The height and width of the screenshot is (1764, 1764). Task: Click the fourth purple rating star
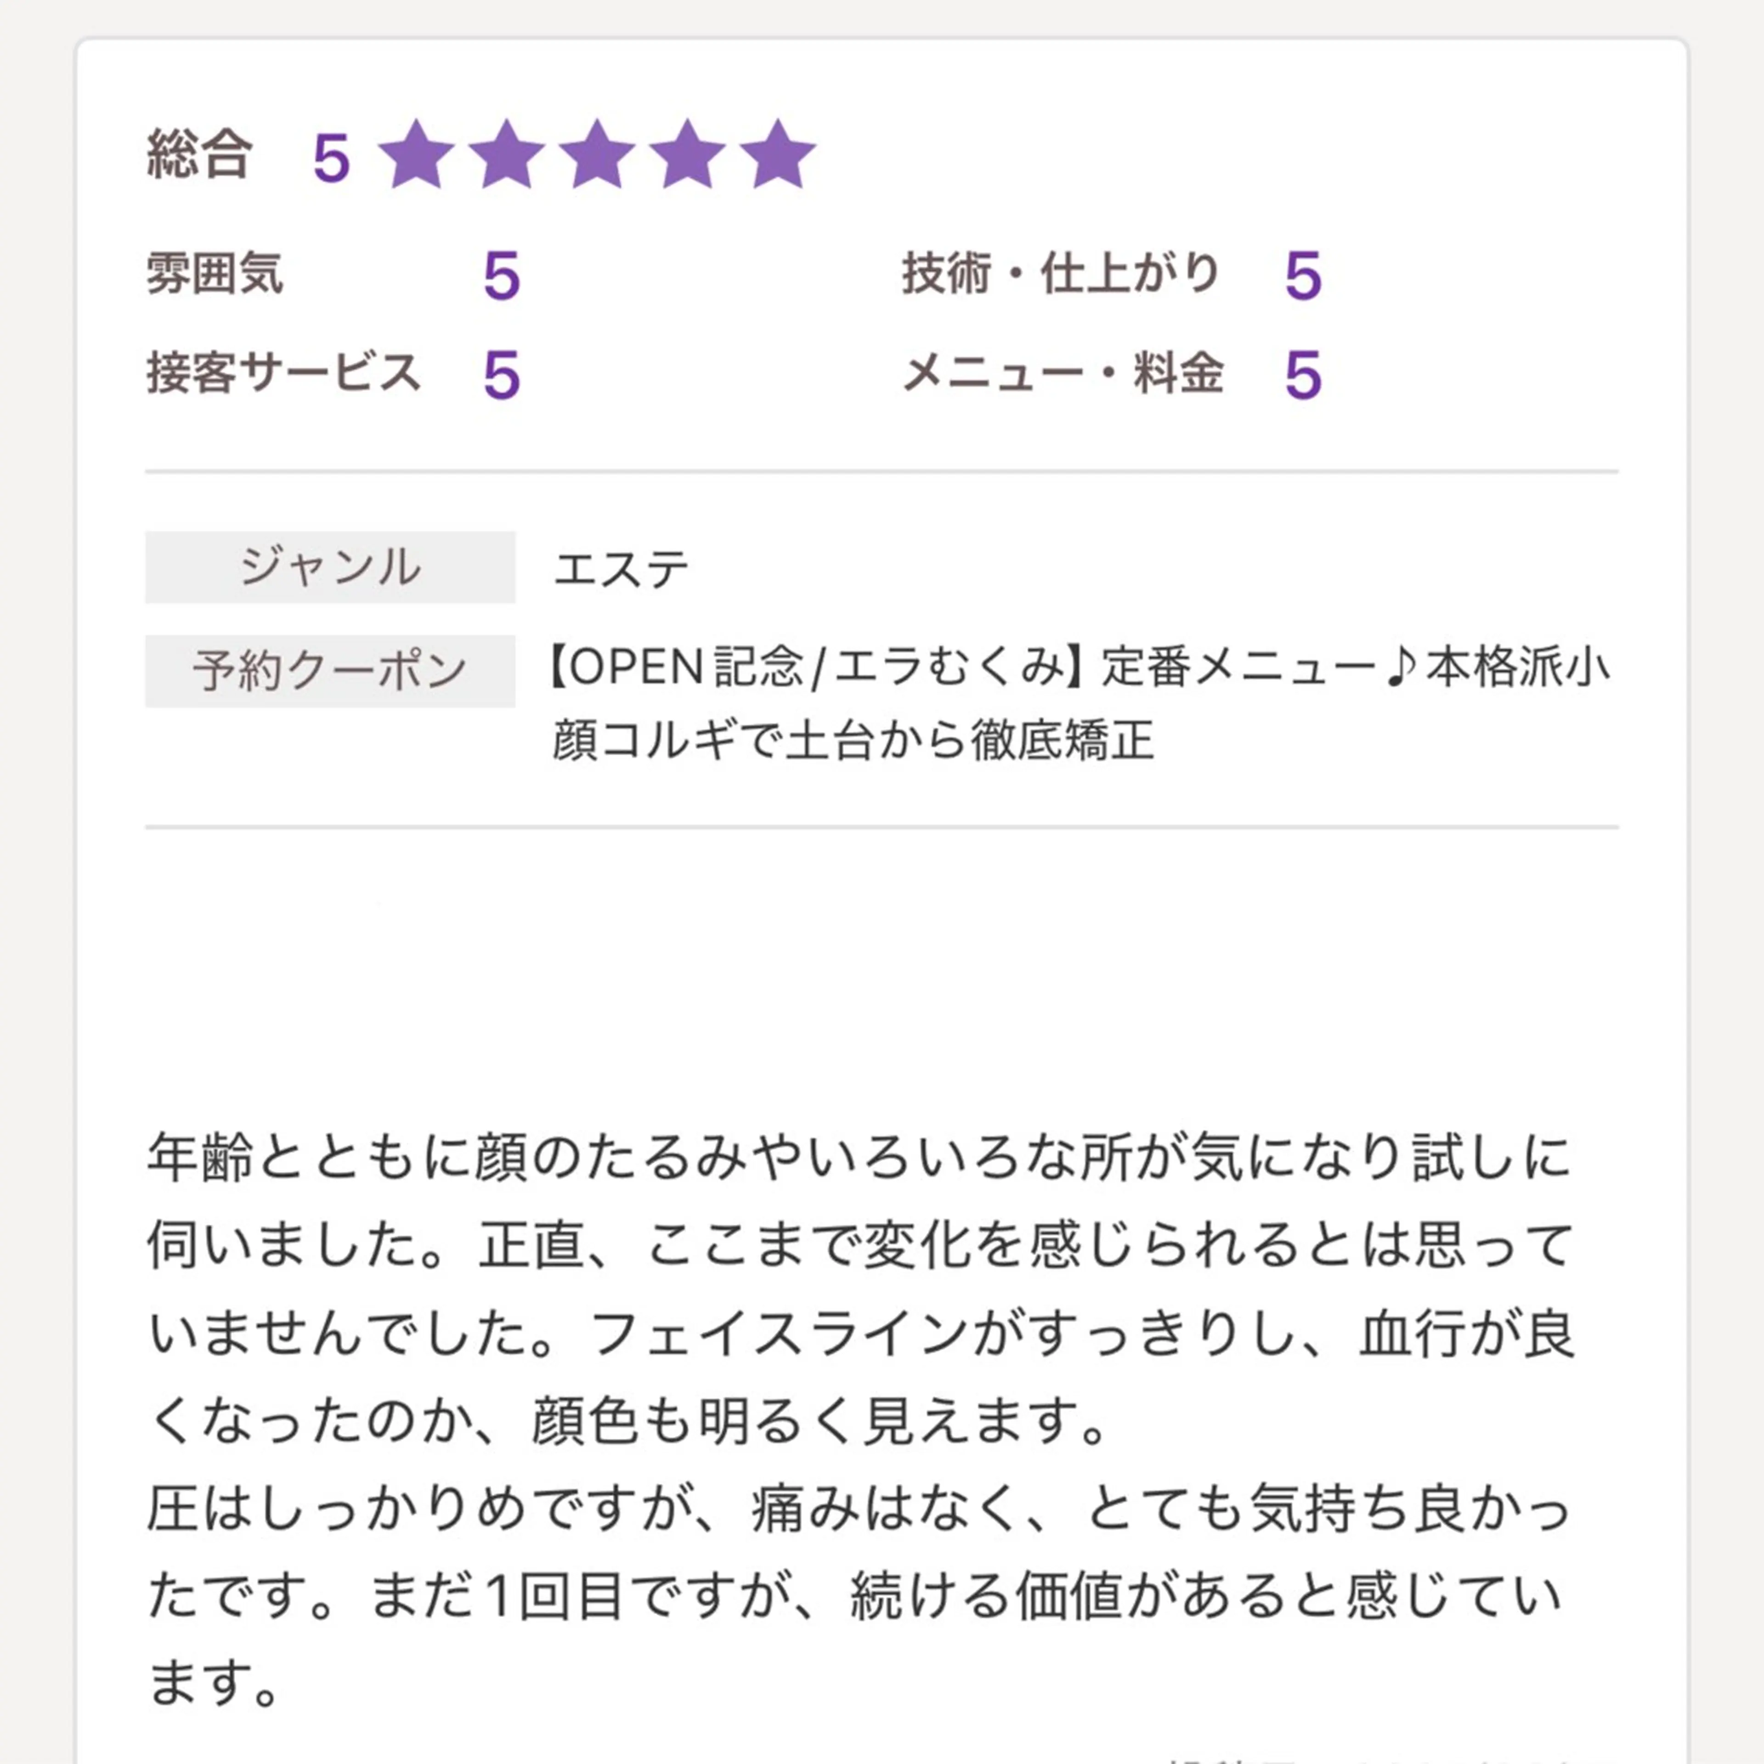click(x=687, y=154)
